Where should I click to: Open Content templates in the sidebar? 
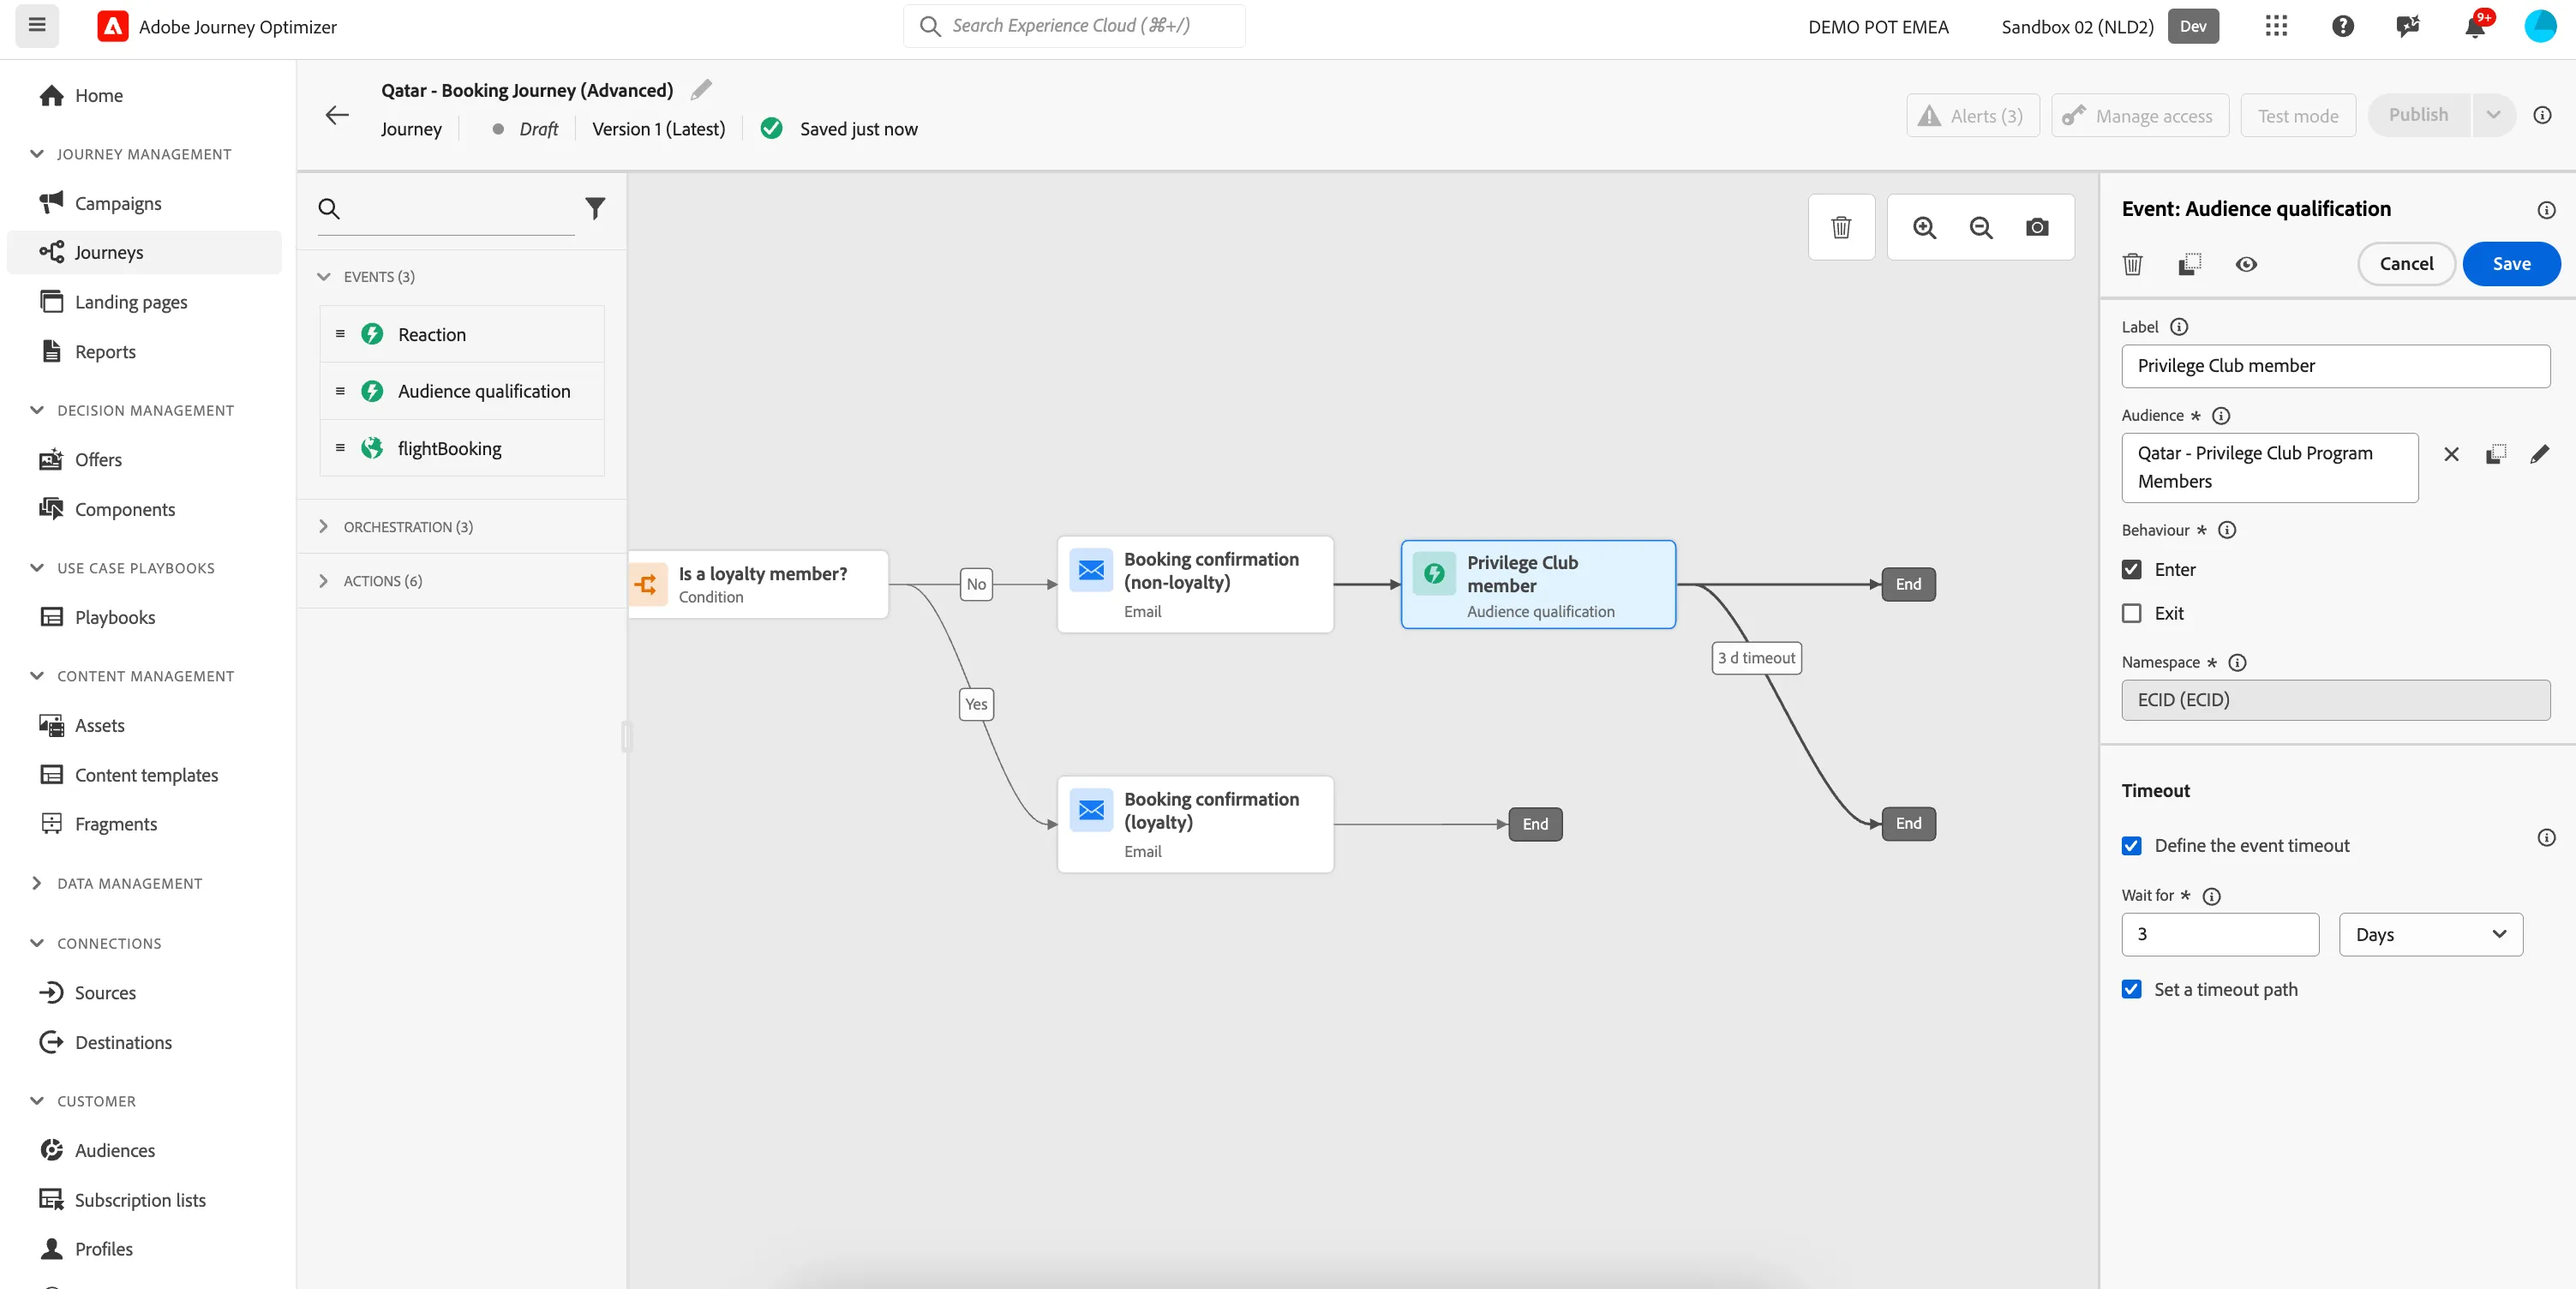[146, 775]
